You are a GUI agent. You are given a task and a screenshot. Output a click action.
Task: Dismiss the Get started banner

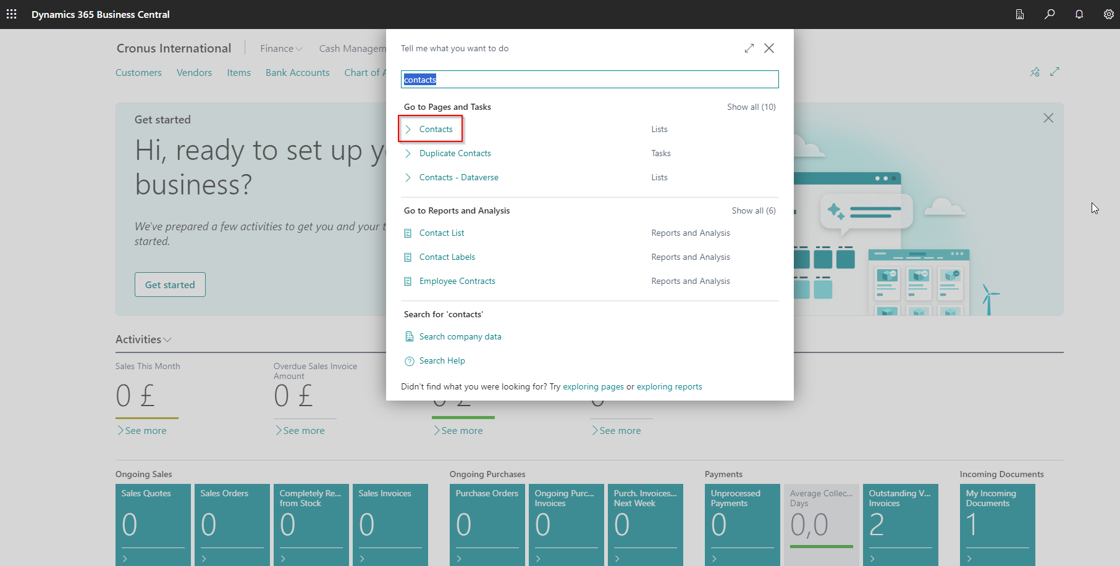(x=1048, y=118)
